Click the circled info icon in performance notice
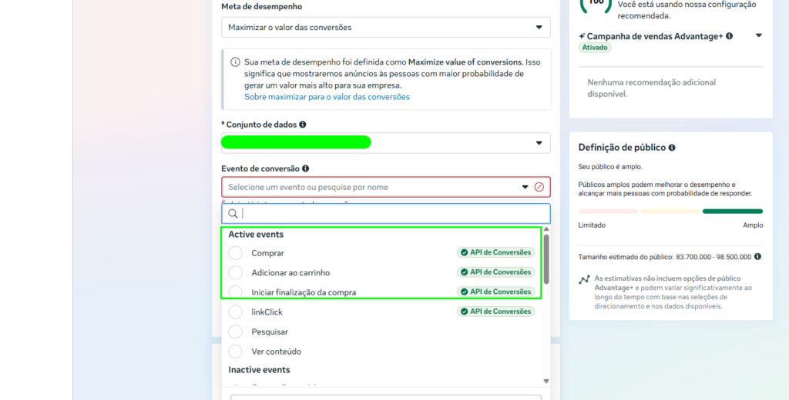789x400 pixels. 235,62
